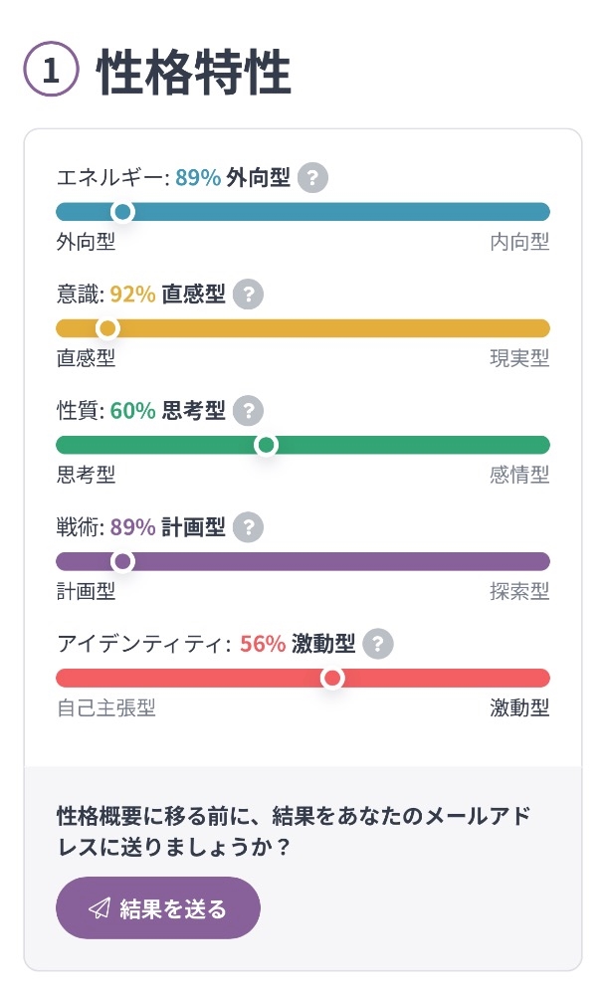Click question mark next to 性質 思考型

click(x=248, y=410)
